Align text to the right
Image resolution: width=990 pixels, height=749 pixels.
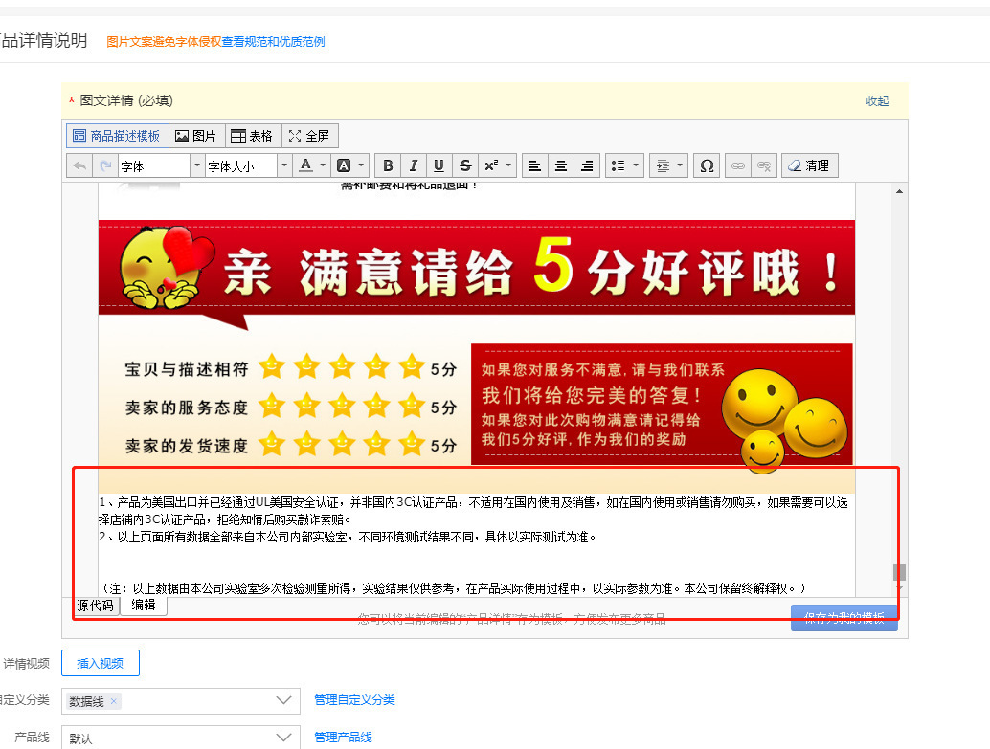(587, 165)
